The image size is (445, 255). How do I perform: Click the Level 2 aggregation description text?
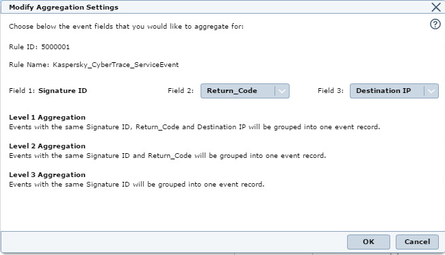pos(168,156)
